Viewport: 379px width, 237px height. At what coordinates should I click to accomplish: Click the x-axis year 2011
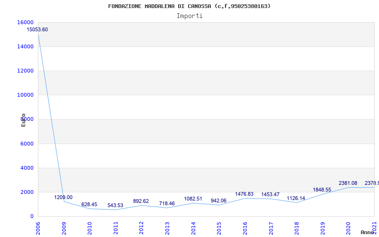point(116,228)
